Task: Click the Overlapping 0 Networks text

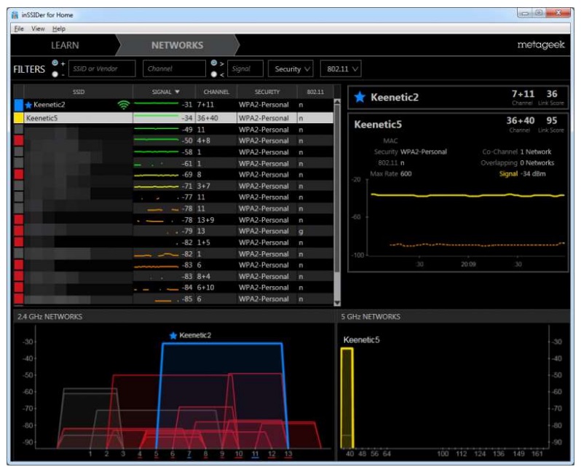Action: click(518, 162)
